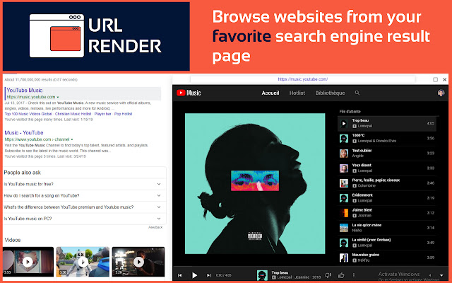Select the J'aime bien! queue thumbnail

point(344,213)
